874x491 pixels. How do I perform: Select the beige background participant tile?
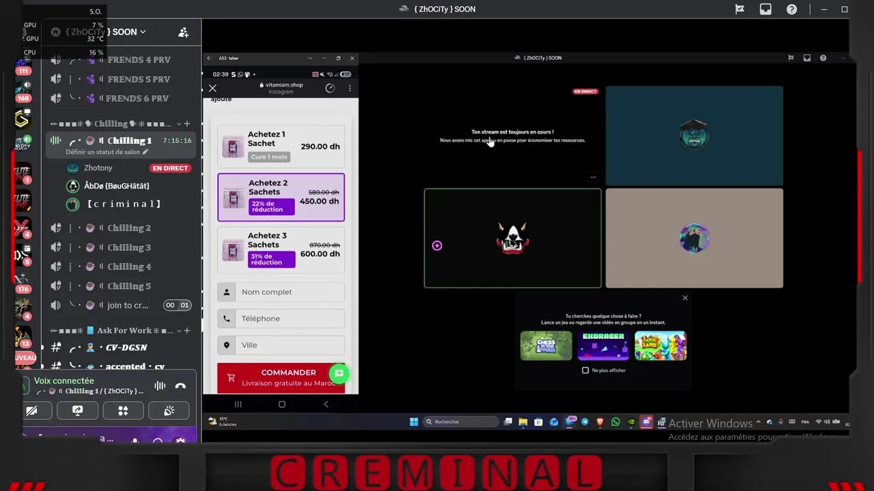(694, 238)
